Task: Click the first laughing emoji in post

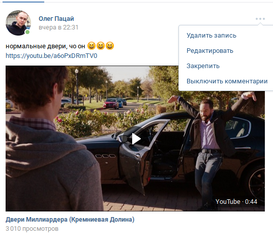Action: (x=92, y=46)
